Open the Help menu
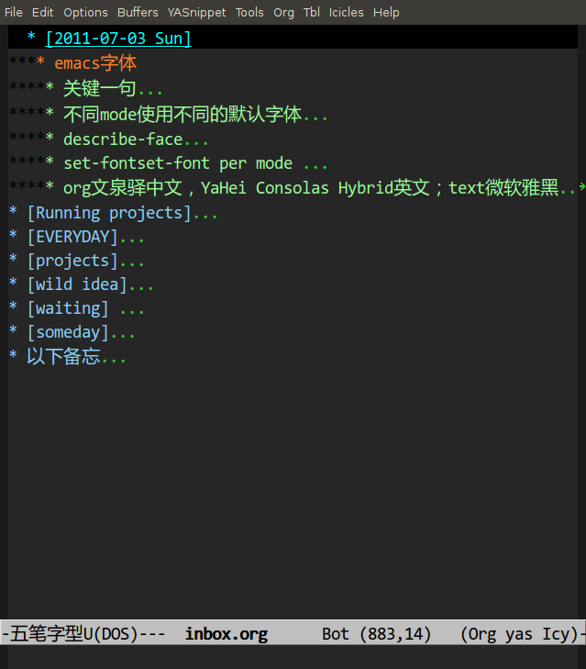The height and width of the screenshot is (669, 586). click(386, 12)
